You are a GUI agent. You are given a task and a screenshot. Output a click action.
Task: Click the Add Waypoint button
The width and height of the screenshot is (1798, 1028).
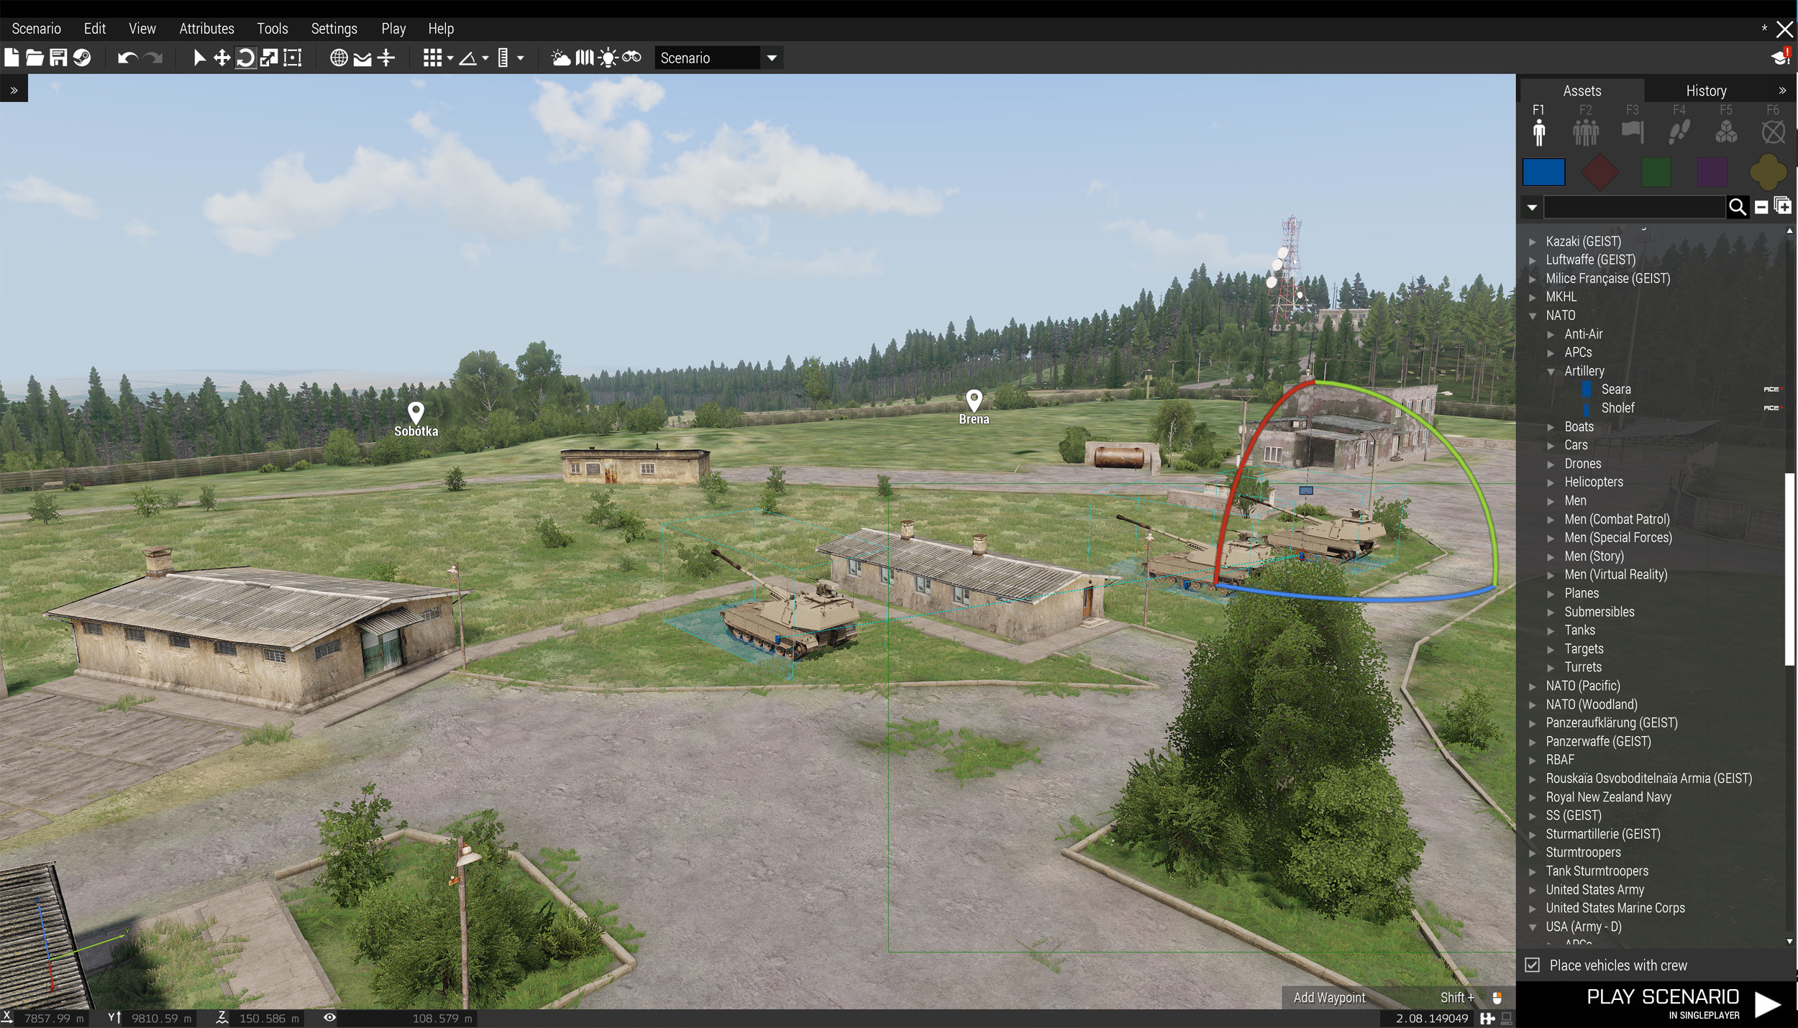(1330, 997)
